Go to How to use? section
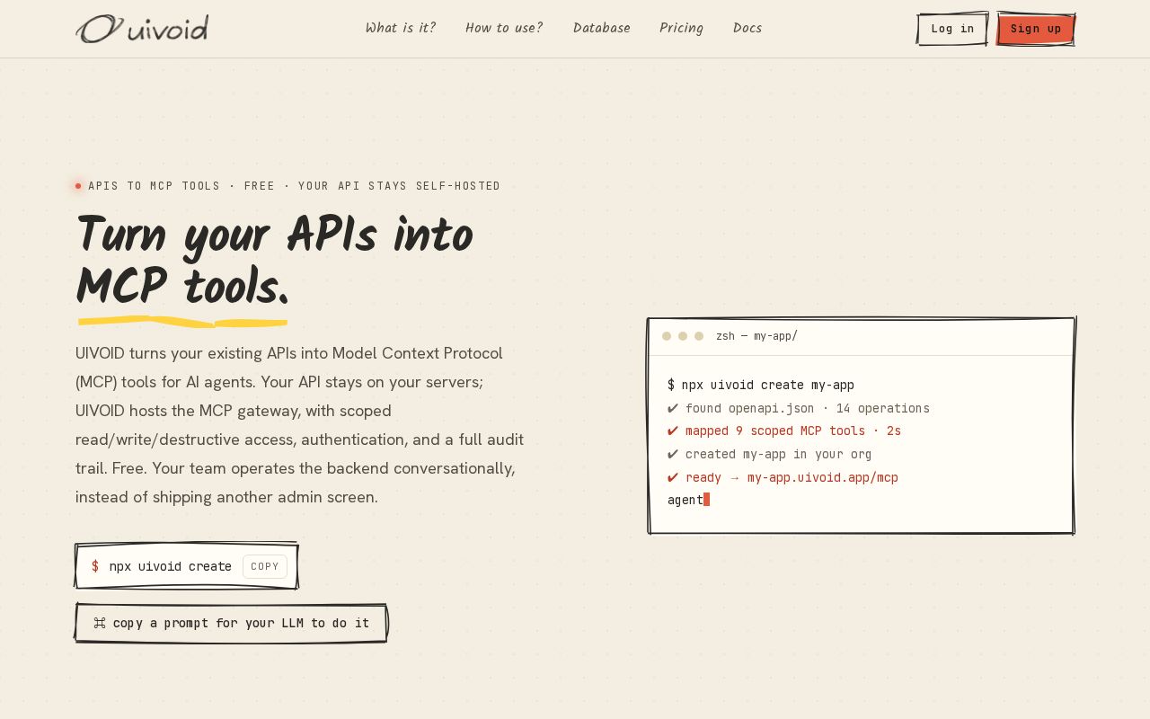This screenshot has height=719, width=1150. click(x=504, y=29)
